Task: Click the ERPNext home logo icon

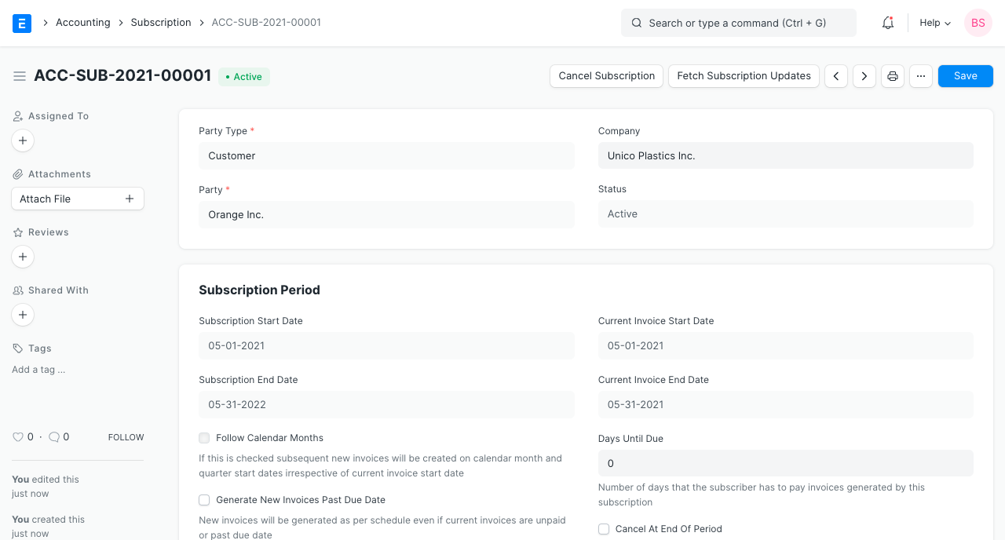Action: click(x=22, y=23)
